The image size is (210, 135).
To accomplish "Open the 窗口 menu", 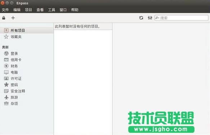I will (63, 10).
